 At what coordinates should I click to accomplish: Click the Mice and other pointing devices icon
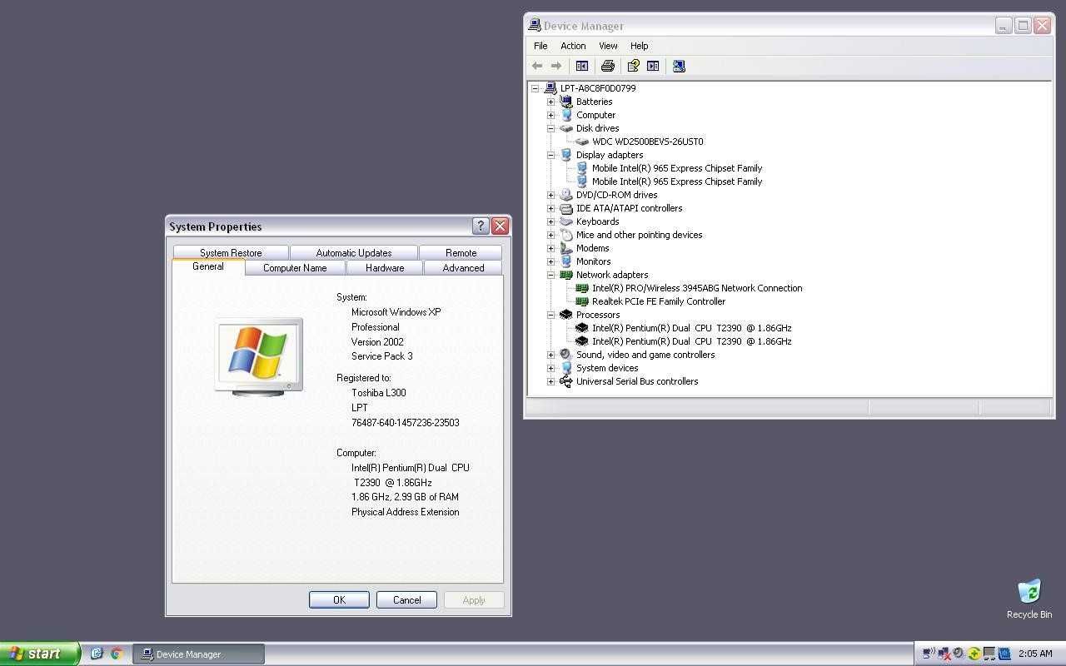(x=566, y=235)
